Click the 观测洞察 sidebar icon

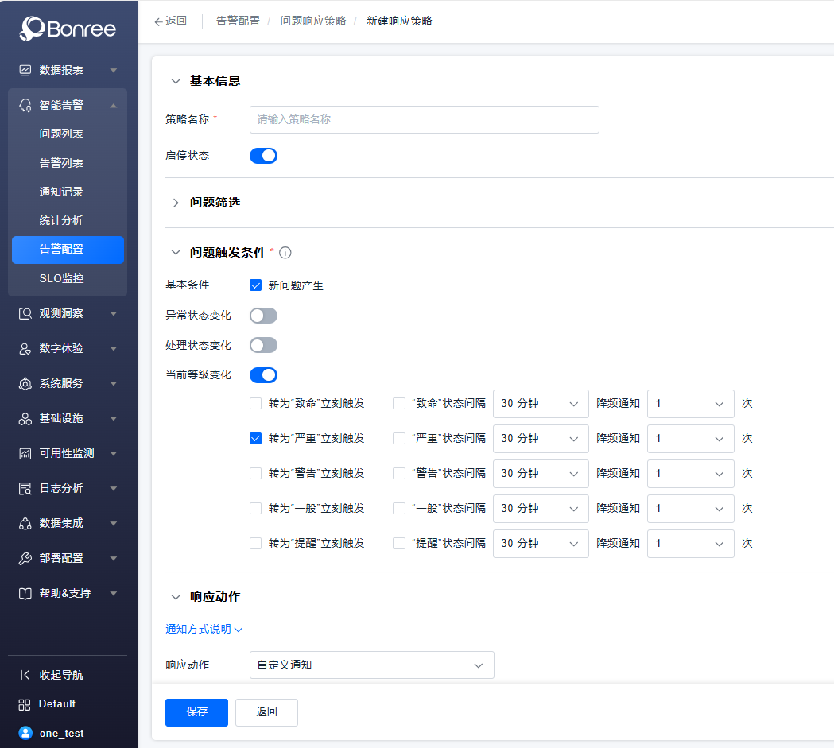tap(25, 313)
